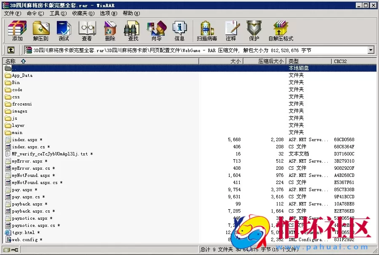The image size is (379, 255).
Task: Click the 信息 (Info) icon
Action: (x=180, y=31)
